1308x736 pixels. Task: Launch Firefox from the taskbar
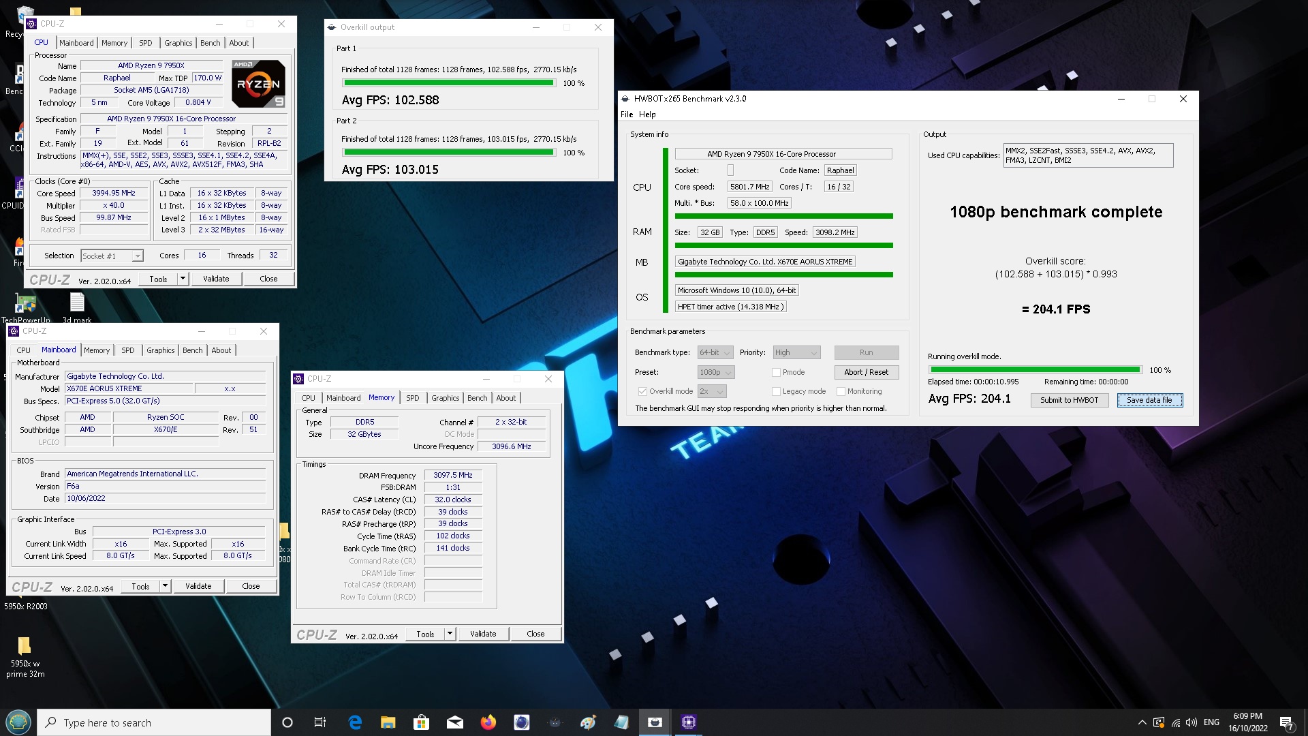point(488,722)
